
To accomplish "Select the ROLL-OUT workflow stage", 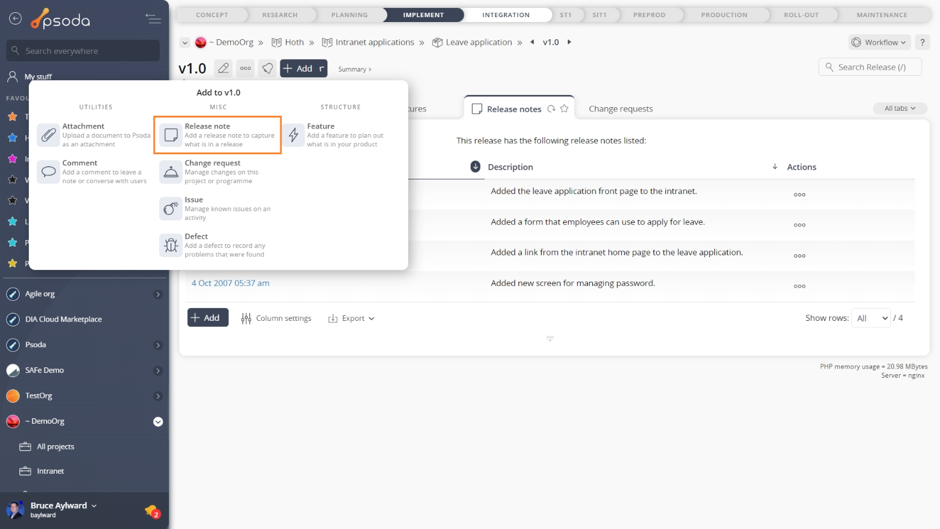I will (801, 15).
